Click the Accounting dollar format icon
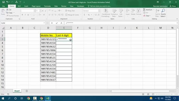The image size is (179, 101). click(84, 15)
